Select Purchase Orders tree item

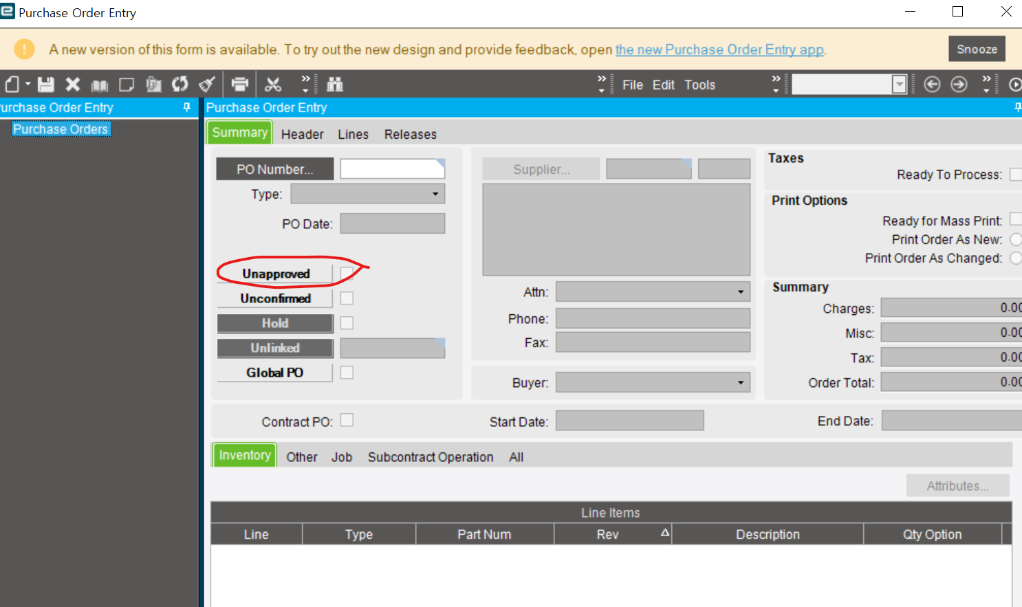point(61,129)
